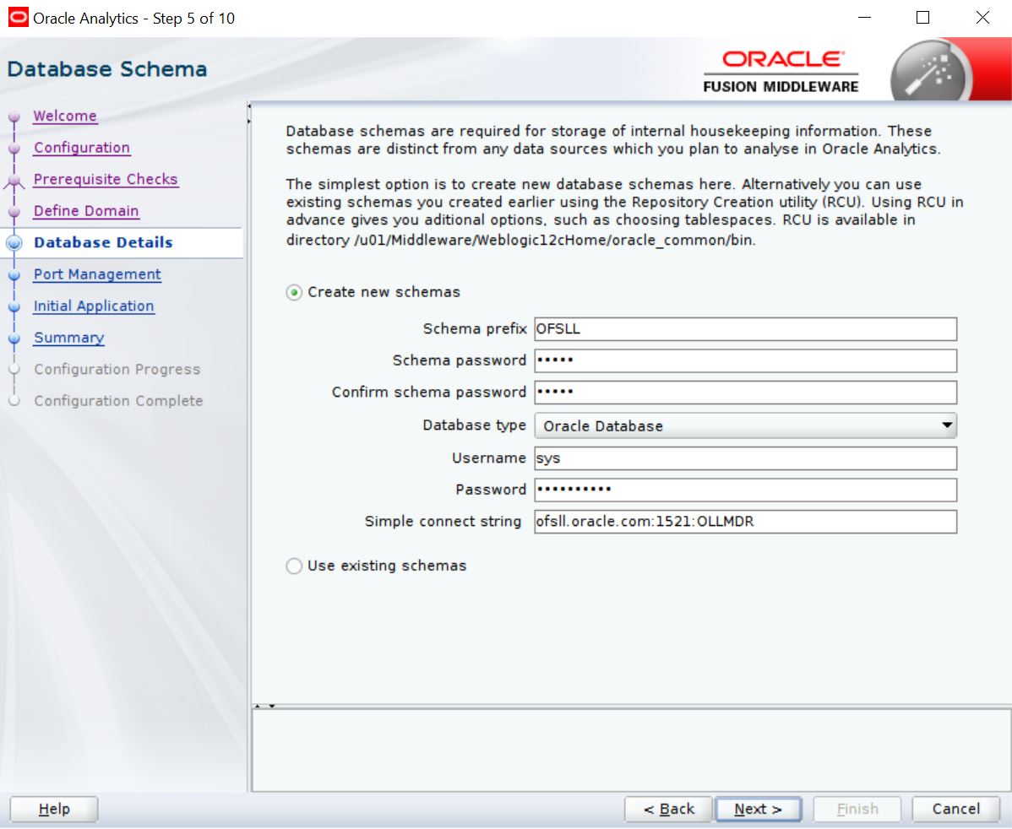Open the Configuration step link
Viewport: 1012px width, 829px height.
coord(82,148)
